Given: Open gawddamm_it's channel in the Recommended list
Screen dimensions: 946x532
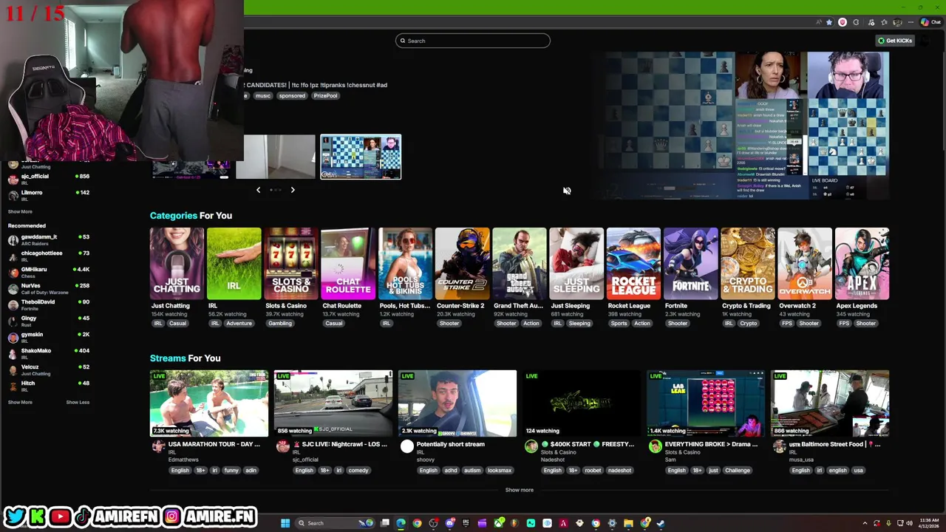Looking at the screenshot, I should pyautogui.click(x=48, y=240).
